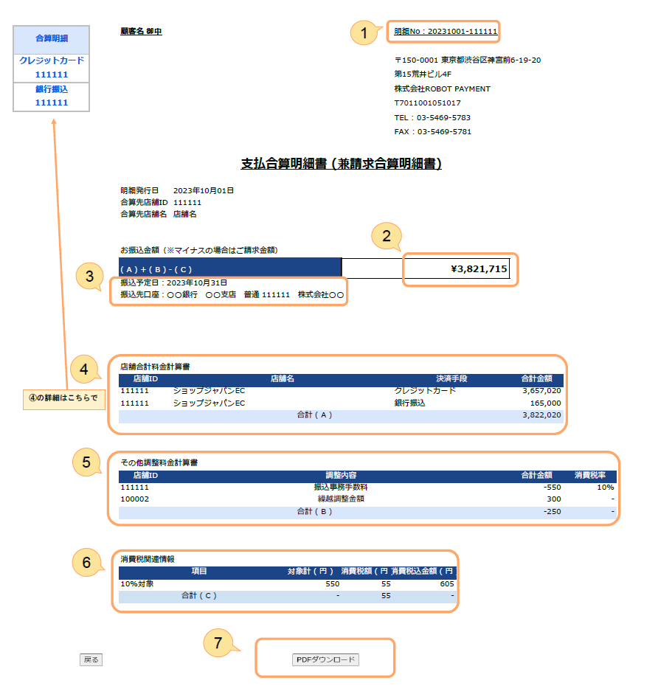The width and height of the screenshot is (658, 697).
Task: Click the 銀行振込 cell in store totals table
Action: [410, 403]
